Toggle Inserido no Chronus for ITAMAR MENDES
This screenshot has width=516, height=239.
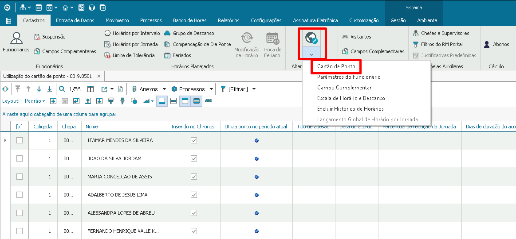tap(194, 140)
